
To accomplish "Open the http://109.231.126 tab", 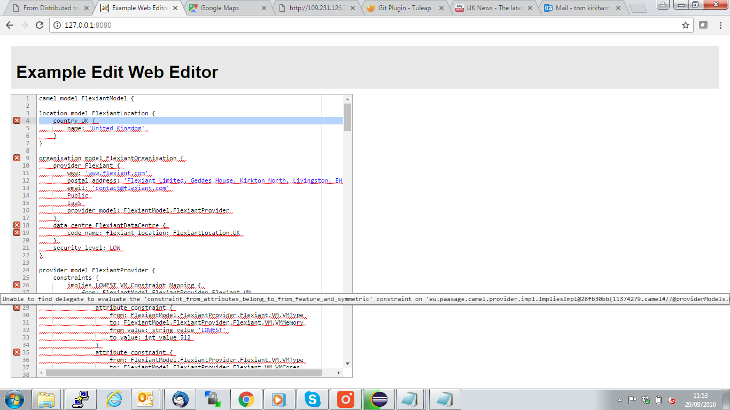I will (x=316, y=8).
